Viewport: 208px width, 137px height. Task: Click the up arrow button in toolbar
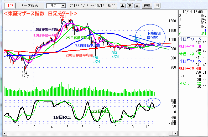pyautogui.click(x=123, y=6)
